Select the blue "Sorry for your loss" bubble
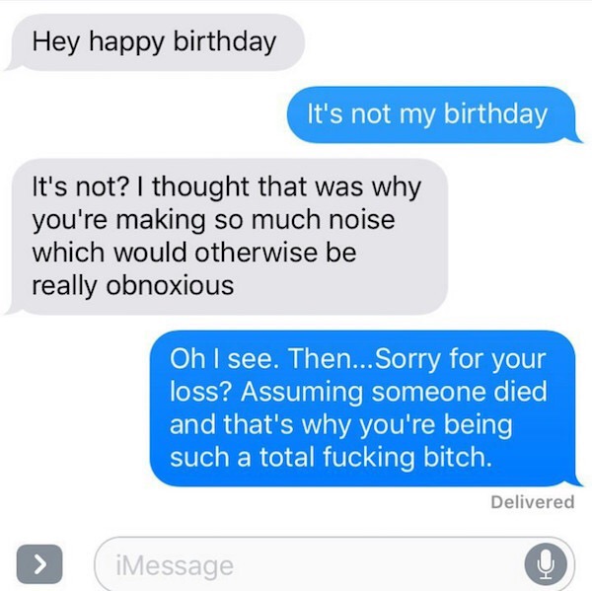 365,407
